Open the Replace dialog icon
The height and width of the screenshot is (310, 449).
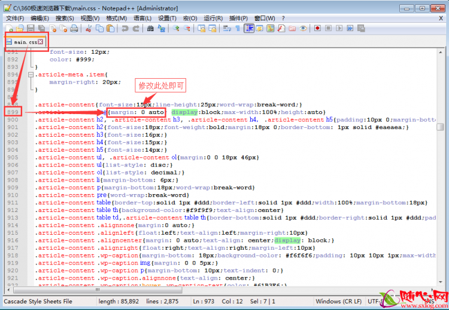click(x=161, y=28)
